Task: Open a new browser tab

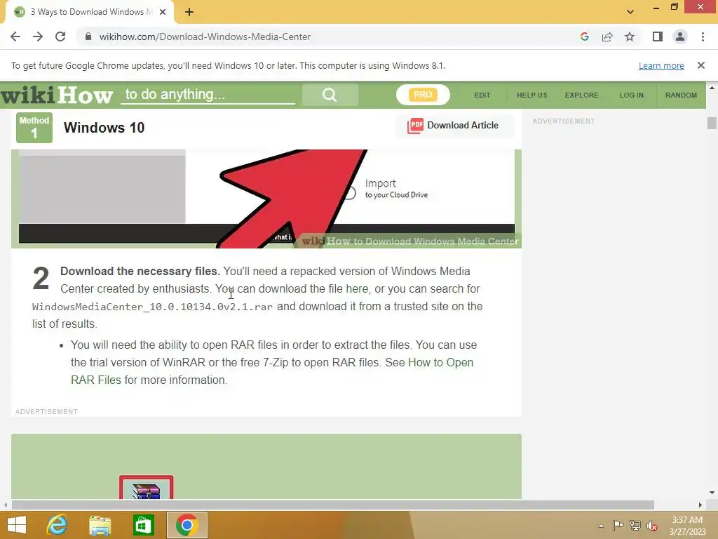Action: point(189,12)
